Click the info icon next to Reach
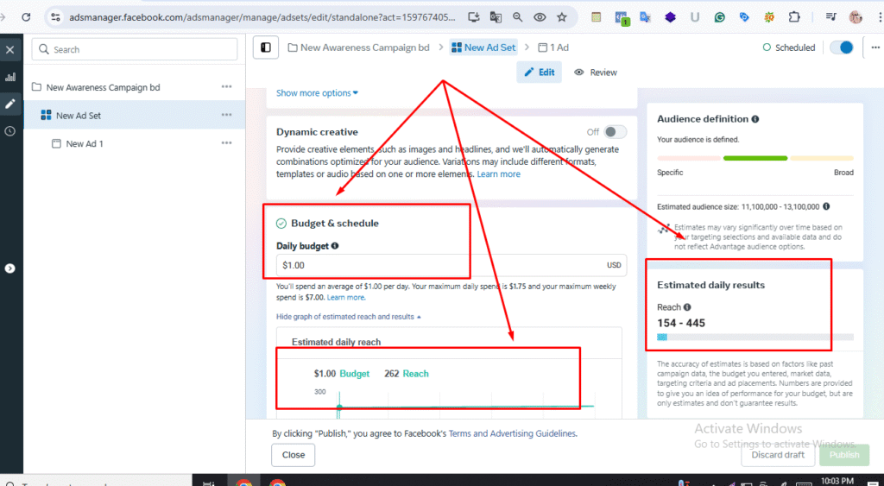Screen dimensions: 884x486 point(687,307)
